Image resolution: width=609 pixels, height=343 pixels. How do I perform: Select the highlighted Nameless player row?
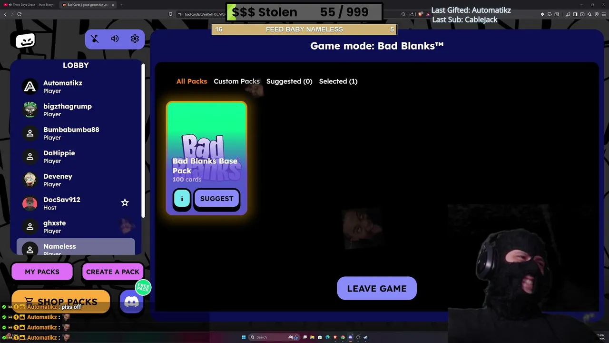tap(76, 247)
